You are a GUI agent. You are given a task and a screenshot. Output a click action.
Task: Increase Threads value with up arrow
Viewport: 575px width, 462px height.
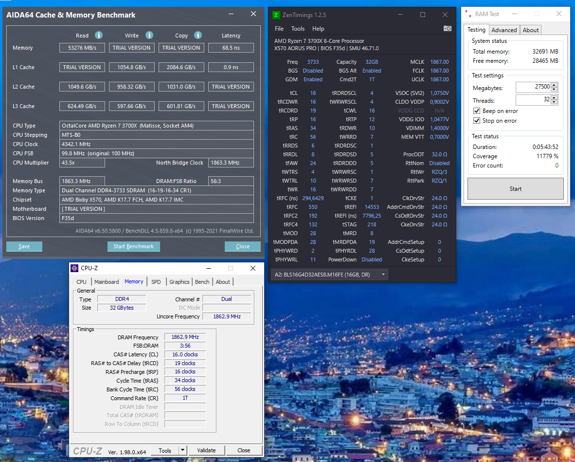point(554,98)
